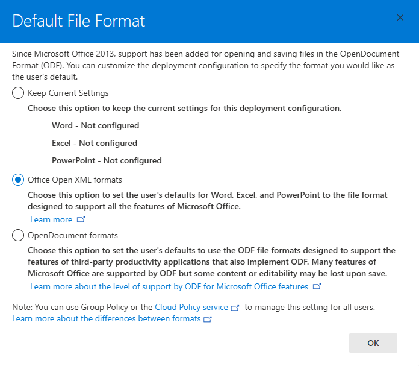Open the Learn more link under Office Open XML
Screen dimensions: 419x366
pyautogui.click(x=51, y=219)
